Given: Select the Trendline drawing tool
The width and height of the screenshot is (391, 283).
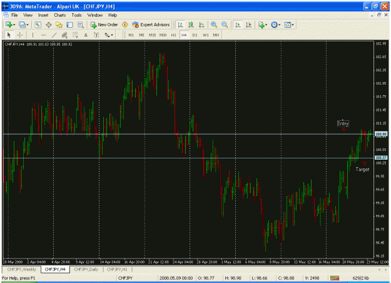Looking at the screenshot, I should [54, 35].
